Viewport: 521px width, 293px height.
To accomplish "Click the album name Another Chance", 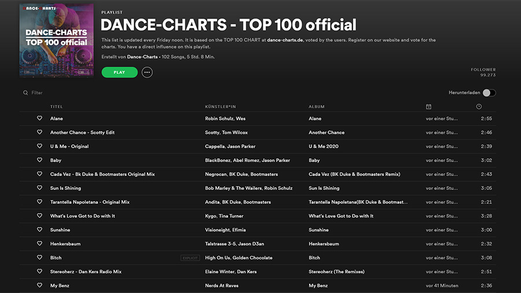I will (326, 133).
